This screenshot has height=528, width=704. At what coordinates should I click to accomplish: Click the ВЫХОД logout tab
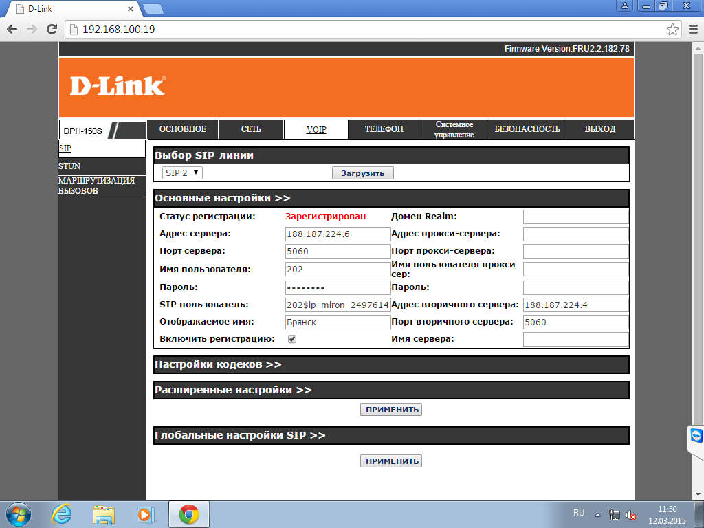click(x=599, y=129)
